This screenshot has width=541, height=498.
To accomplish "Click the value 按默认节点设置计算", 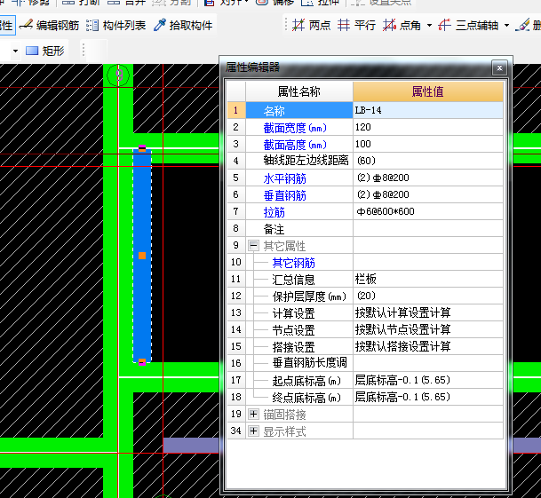I will pos(428,329).
